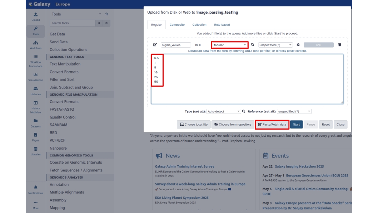The width and height of the screenshot is (378, 213).
Task: Open the Libraries database icon
Action: (35, 149)
